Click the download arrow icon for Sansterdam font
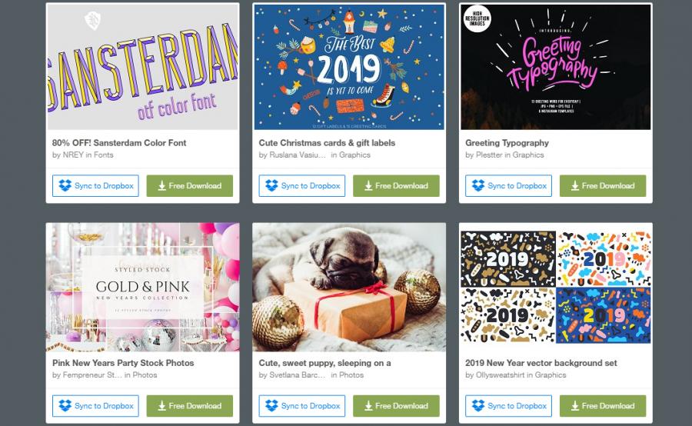This screenshot has width=692, height=426. pos(161,186)
